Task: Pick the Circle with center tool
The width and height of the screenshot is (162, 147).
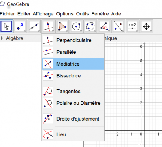Action: 76,26
